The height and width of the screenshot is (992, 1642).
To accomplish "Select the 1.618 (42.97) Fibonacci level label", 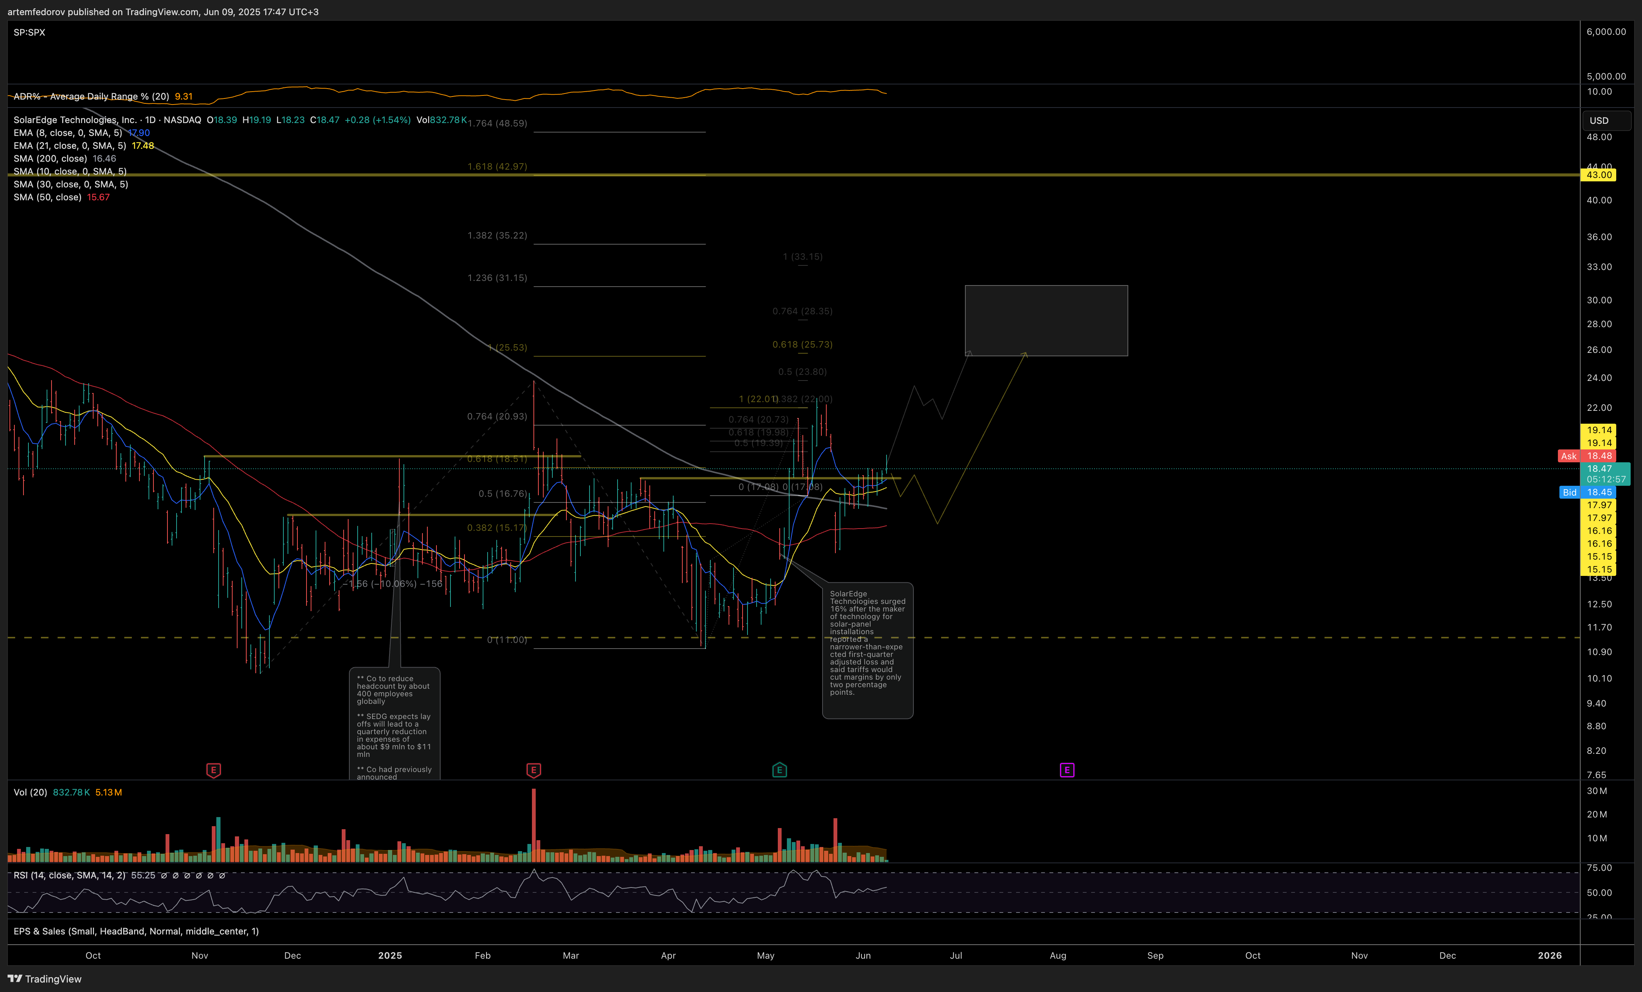I will (x=497, y=167).
